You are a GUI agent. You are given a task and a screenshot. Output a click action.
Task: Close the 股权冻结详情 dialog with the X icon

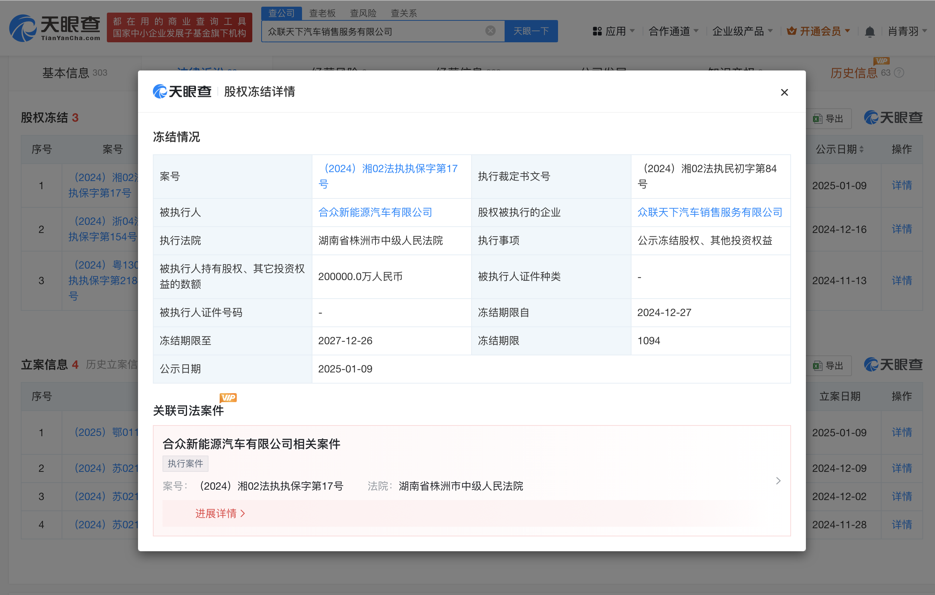784,92
